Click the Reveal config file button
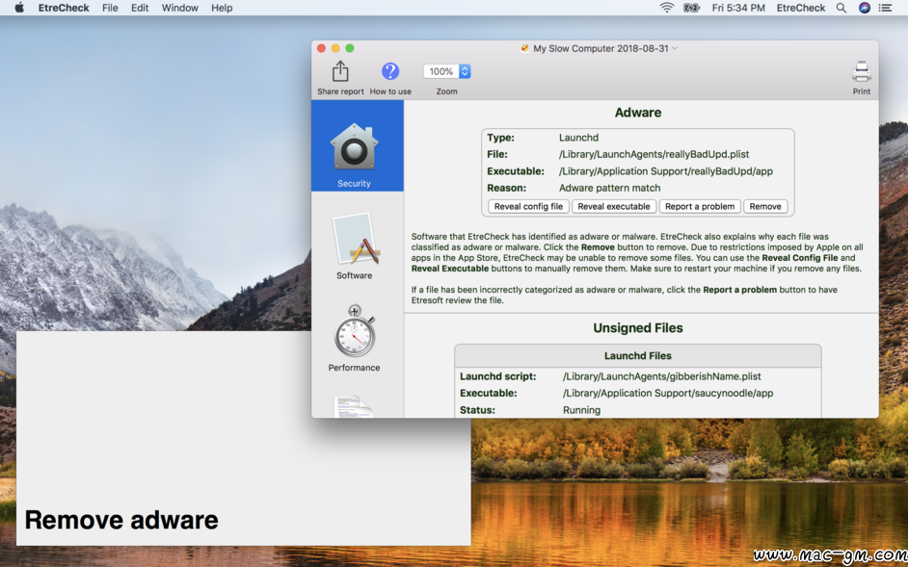Screen dimensions: 908x567 [x=528, y=206]
